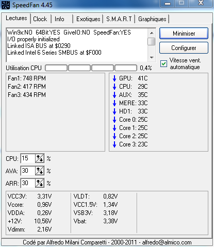Image resolution: width=214 pixels, height=247 pixels.
Task: Open the S.M.A.R.T tab
Action: (x=119, y=19)
